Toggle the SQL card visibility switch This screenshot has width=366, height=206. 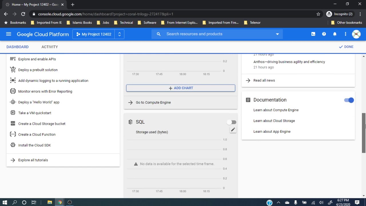coord(231,122)
